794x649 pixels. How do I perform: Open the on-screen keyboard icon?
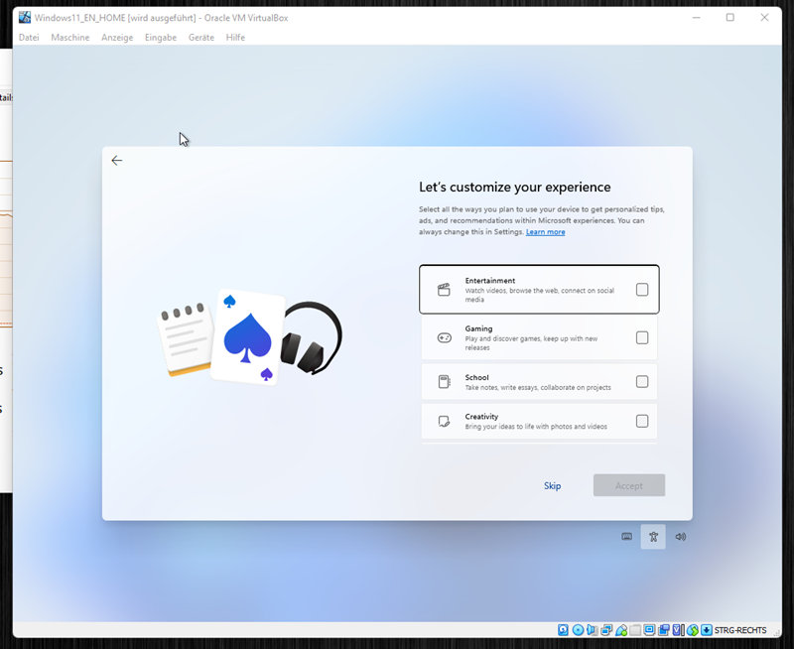tap(627, 537)
